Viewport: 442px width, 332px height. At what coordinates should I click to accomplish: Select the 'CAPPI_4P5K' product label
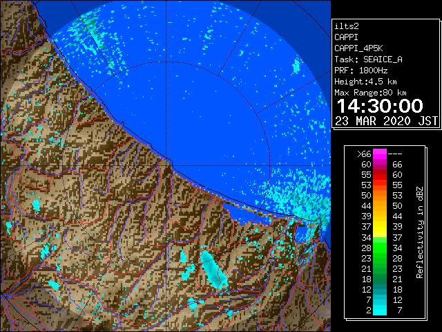[358, 48]
